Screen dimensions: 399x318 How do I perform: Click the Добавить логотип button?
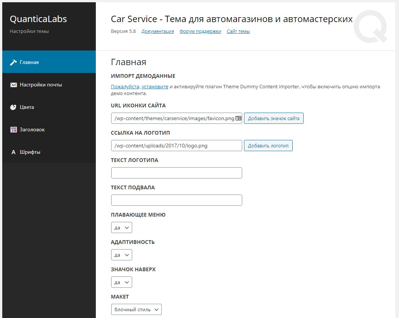(268, 146)
